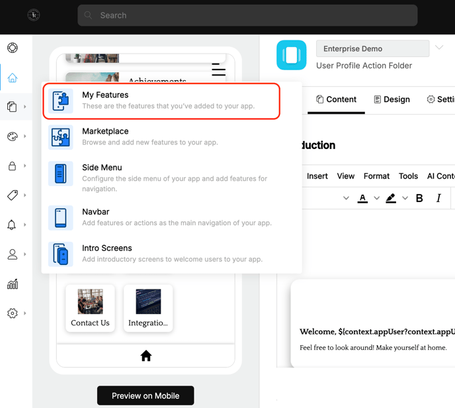Viewport: 455px width, 408px height.
Task: Click Preview on Mobile button
Action: pyautogui.click(x=145, y=395)
